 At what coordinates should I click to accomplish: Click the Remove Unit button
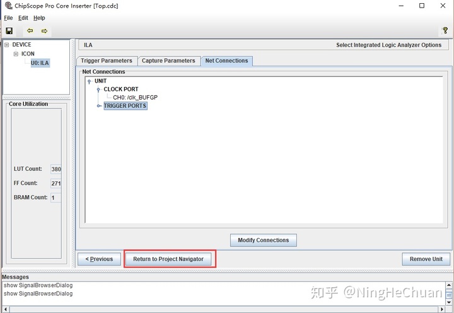[x=426, y=259]
